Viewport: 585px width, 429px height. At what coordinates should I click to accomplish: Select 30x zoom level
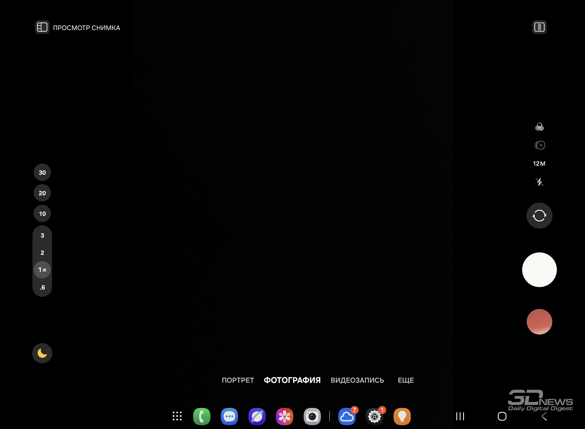pos(42,173)
